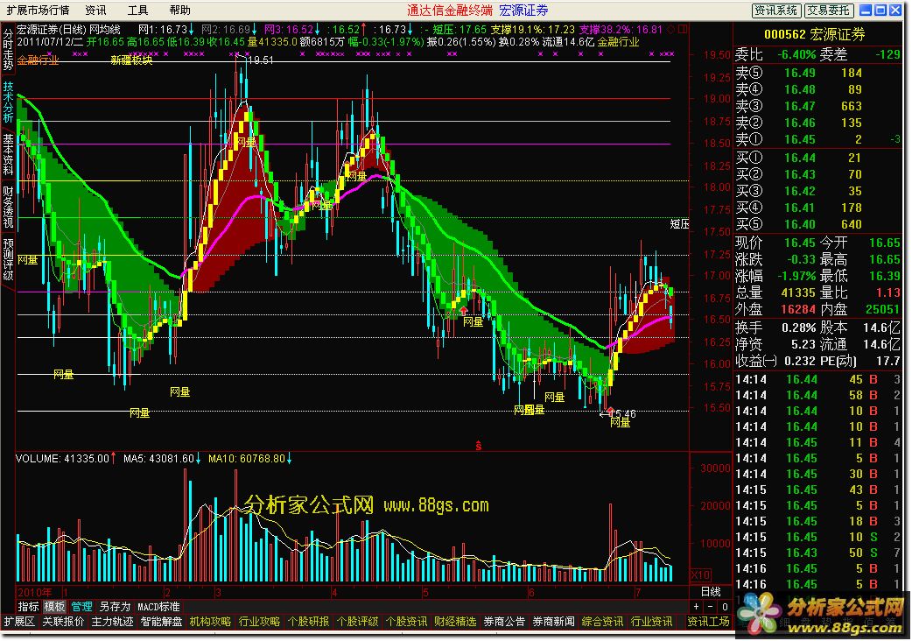Open the 关联报价 bottom tab

[63, 622]
